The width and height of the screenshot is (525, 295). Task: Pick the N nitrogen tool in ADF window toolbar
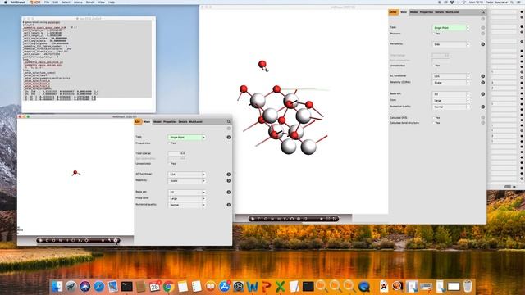click(60, 240)
